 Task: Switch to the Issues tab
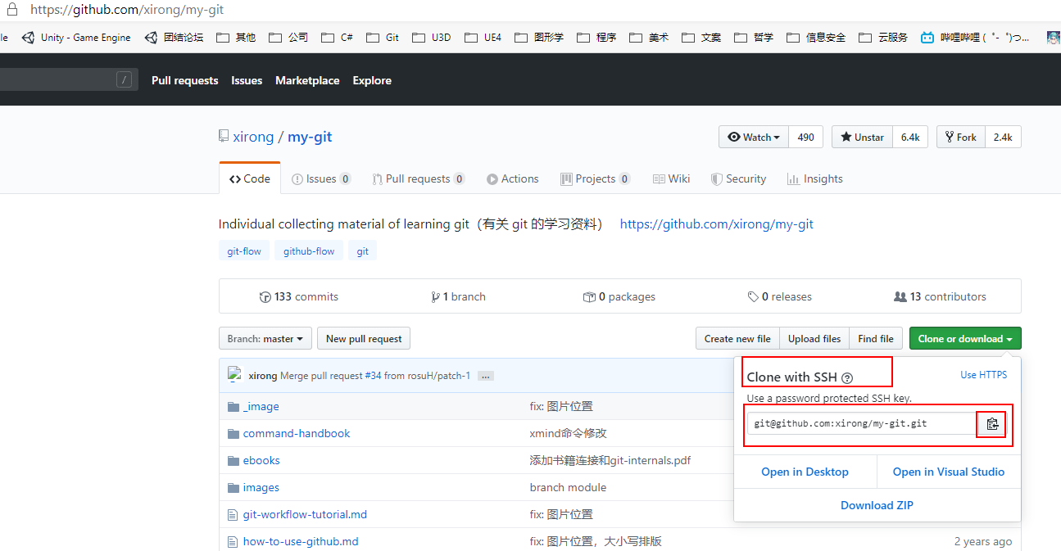click(x=321, y=179)
